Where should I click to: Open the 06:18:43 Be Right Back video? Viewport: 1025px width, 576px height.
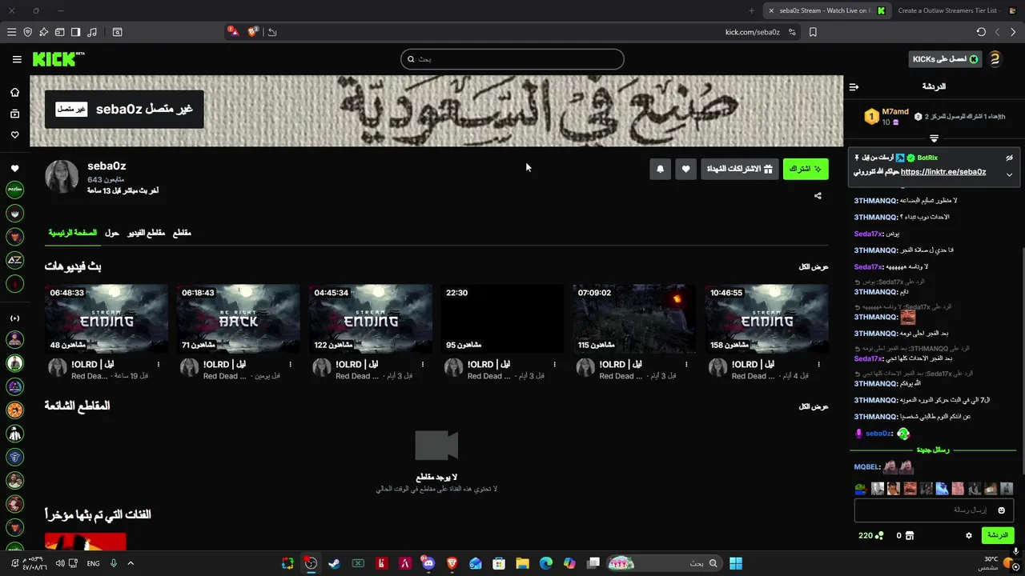point(239,319)
